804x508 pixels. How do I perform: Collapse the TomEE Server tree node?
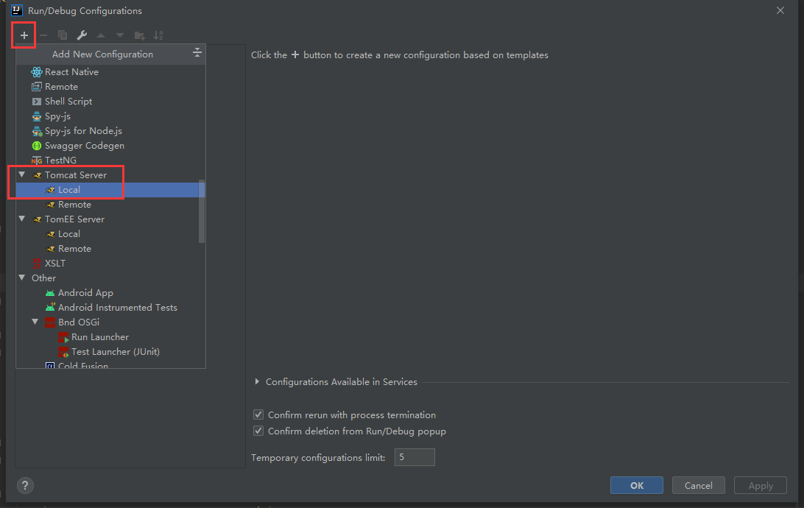coord(22,219)
